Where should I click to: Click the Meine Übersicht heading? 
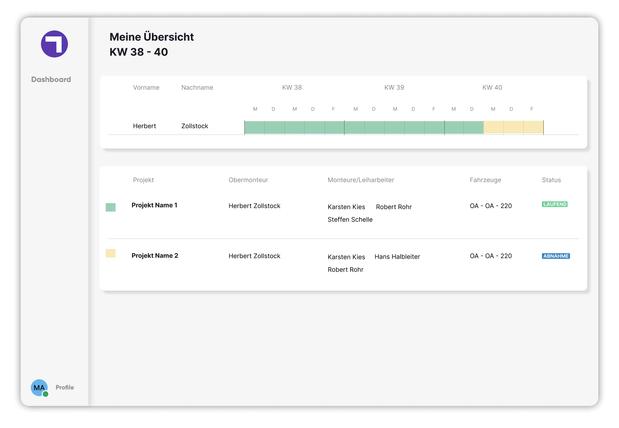point(152,37)
